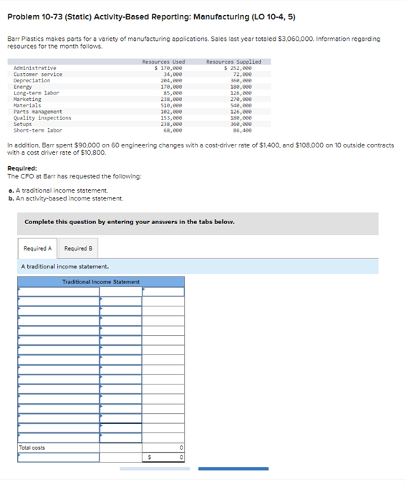Click Administrative resources supplied value $ 252,000
Screen dimensions: 406x484
click(x=238, y=68)
